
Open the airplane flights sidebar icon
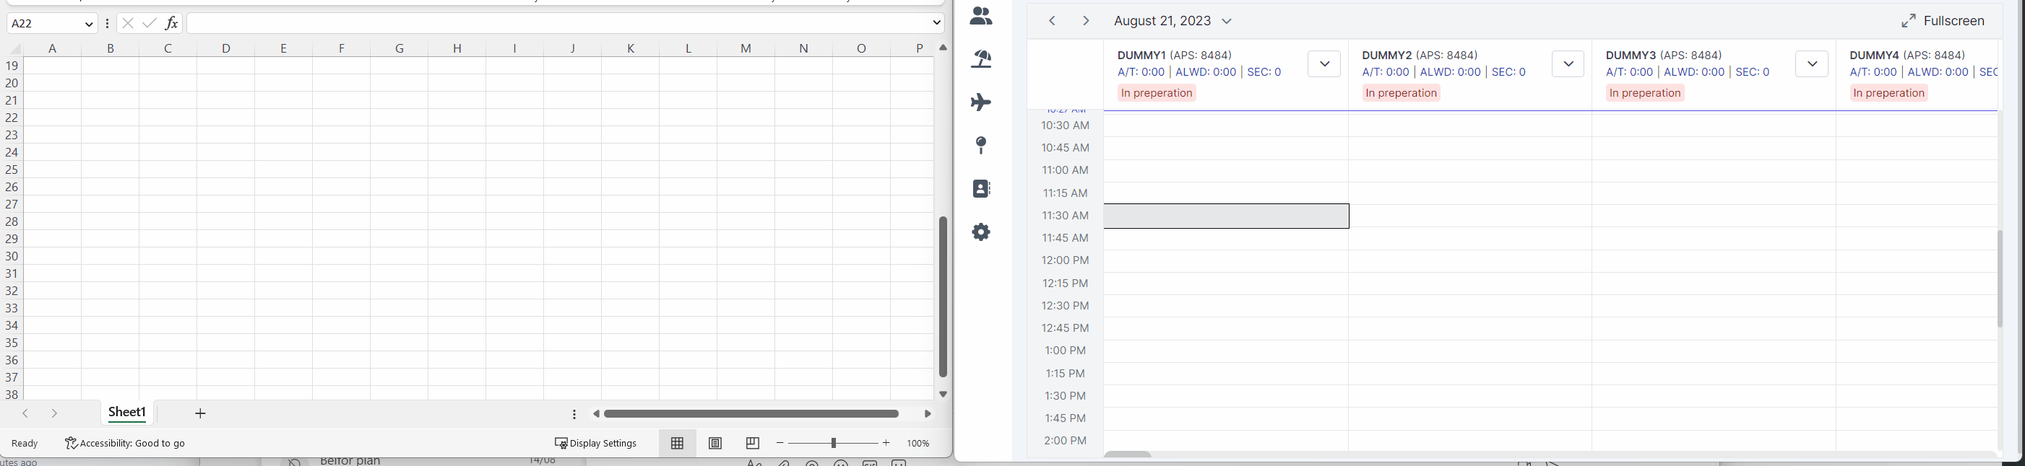(x=981, y=102)
